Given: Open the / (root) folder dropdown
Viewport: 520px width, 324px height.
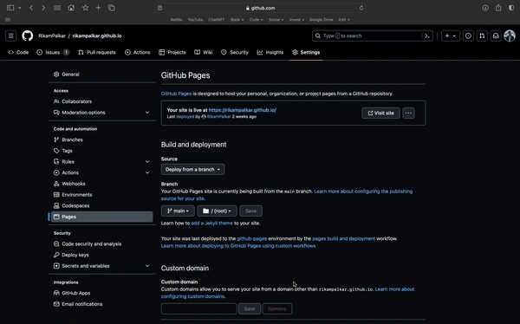Looking at the screenshot, I should coord(217,211).
